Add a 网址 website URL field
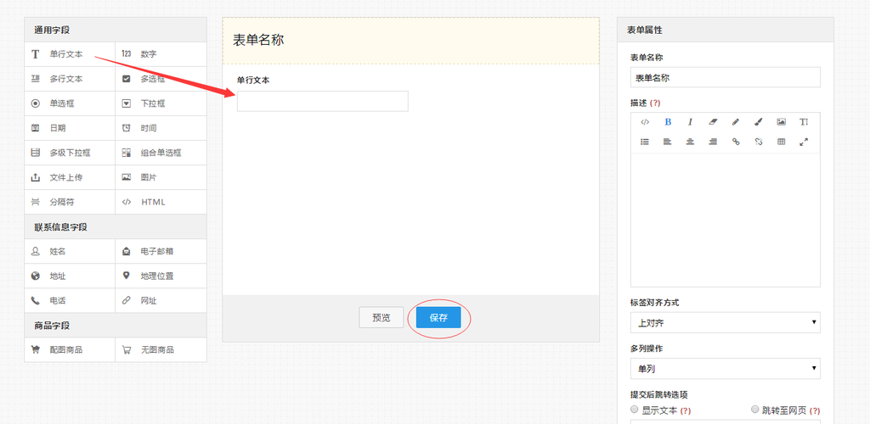The height and width of the screenshot is (424, 870). [x=161, y=300]
